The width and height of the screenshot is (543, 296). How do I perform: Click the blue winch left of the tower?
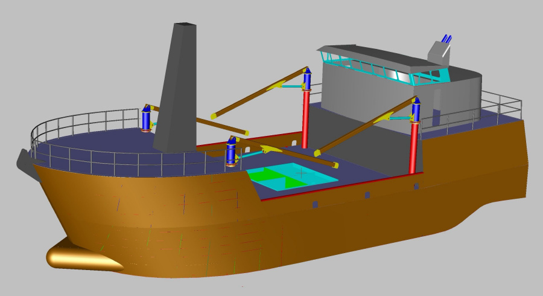146,118
